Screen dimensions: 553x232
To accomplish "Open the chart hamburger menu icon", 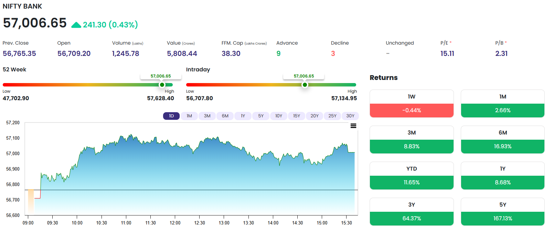I will pos(353,126).
